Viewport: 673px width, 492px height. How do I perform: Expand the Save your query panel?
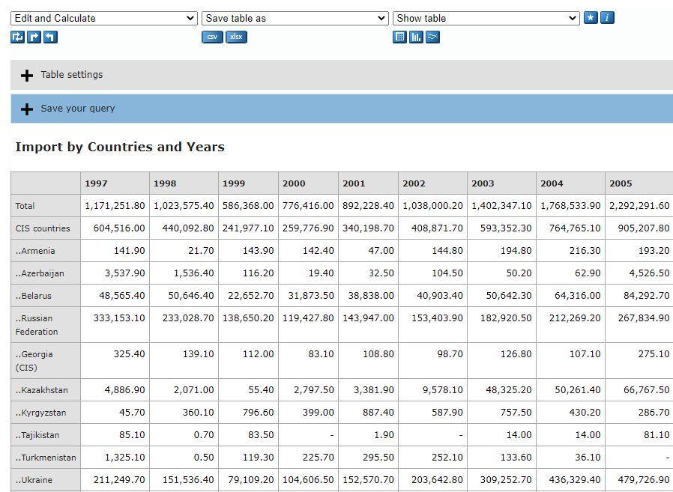click(x=342, y=109)
